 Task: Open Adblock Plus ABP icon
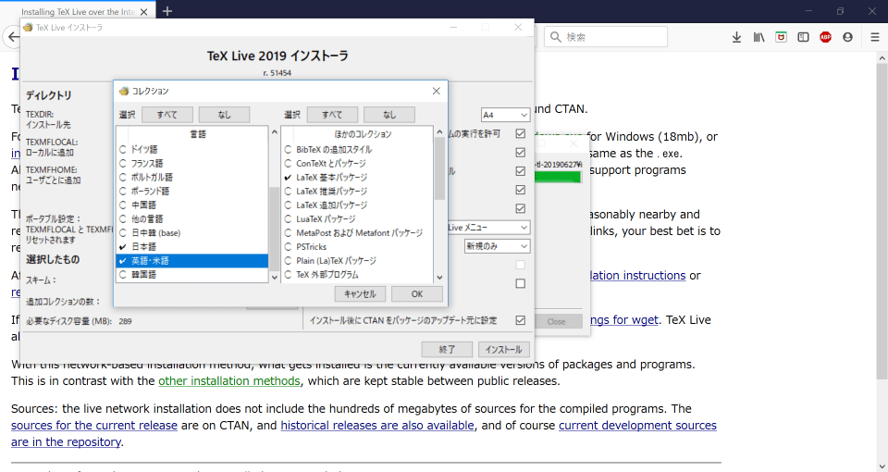(825, 37)
